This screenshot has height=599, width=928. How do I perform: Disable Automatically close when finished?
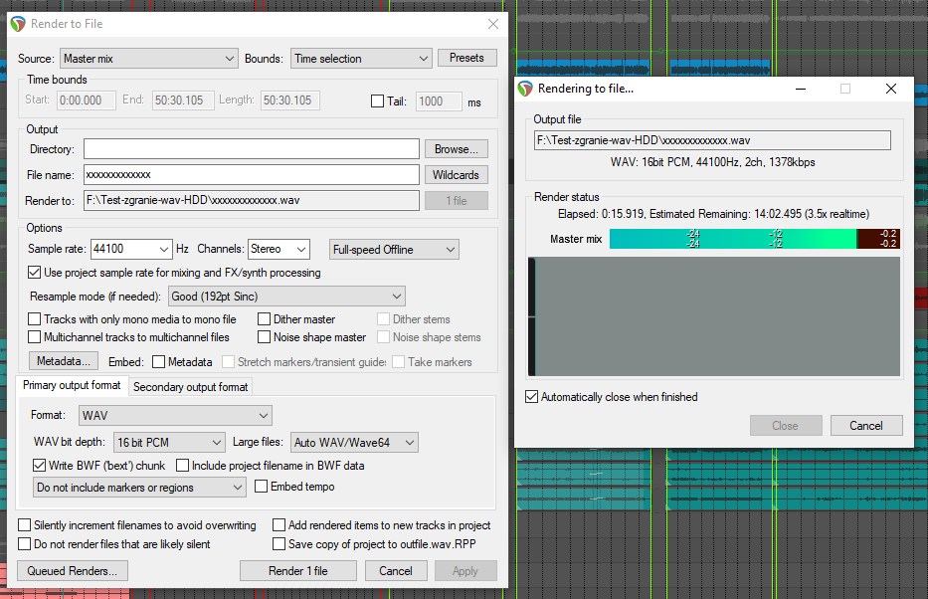(532, 397)
